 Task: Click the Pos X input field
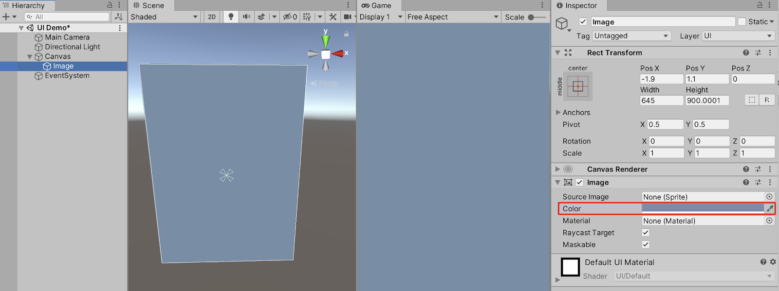click(x=662, y=79)
